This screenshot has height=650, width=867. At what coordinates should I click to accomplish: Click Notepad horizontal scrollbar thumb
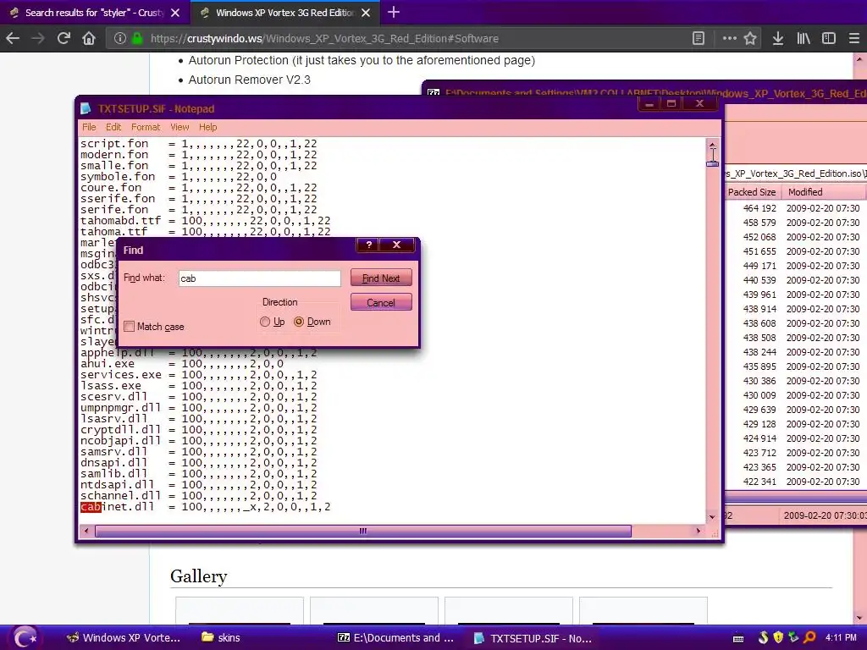(362, 532)
